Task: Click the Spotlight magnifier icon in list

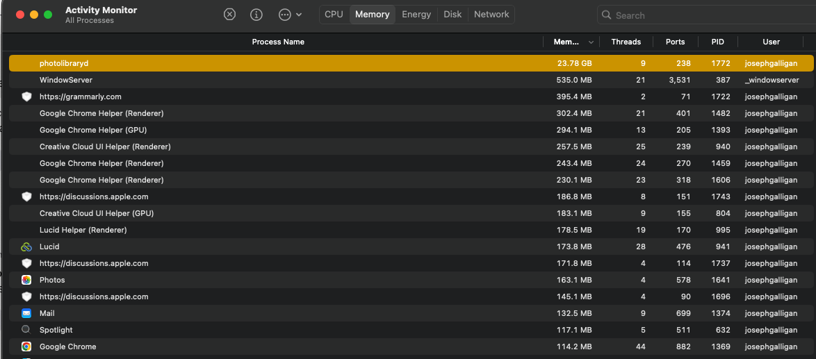Action: [26, 330]
